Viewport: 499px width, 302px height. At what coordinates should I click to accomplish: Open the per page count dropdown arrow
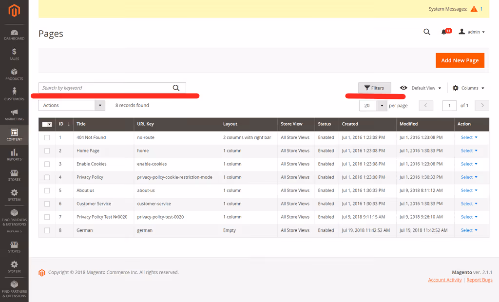[x=382, y=106]
